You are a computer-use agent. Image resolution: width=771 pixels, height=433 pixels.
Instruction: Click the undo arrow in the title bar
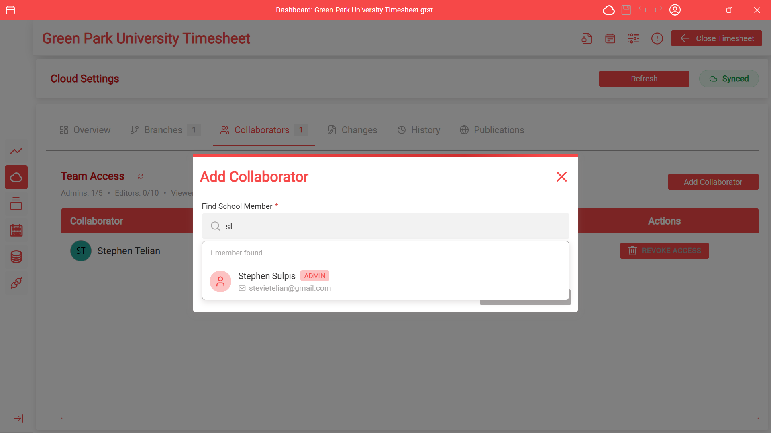coord(642,10)
